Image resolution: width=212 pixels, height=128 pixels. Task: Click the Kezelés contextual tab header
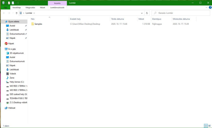(57, 3)
